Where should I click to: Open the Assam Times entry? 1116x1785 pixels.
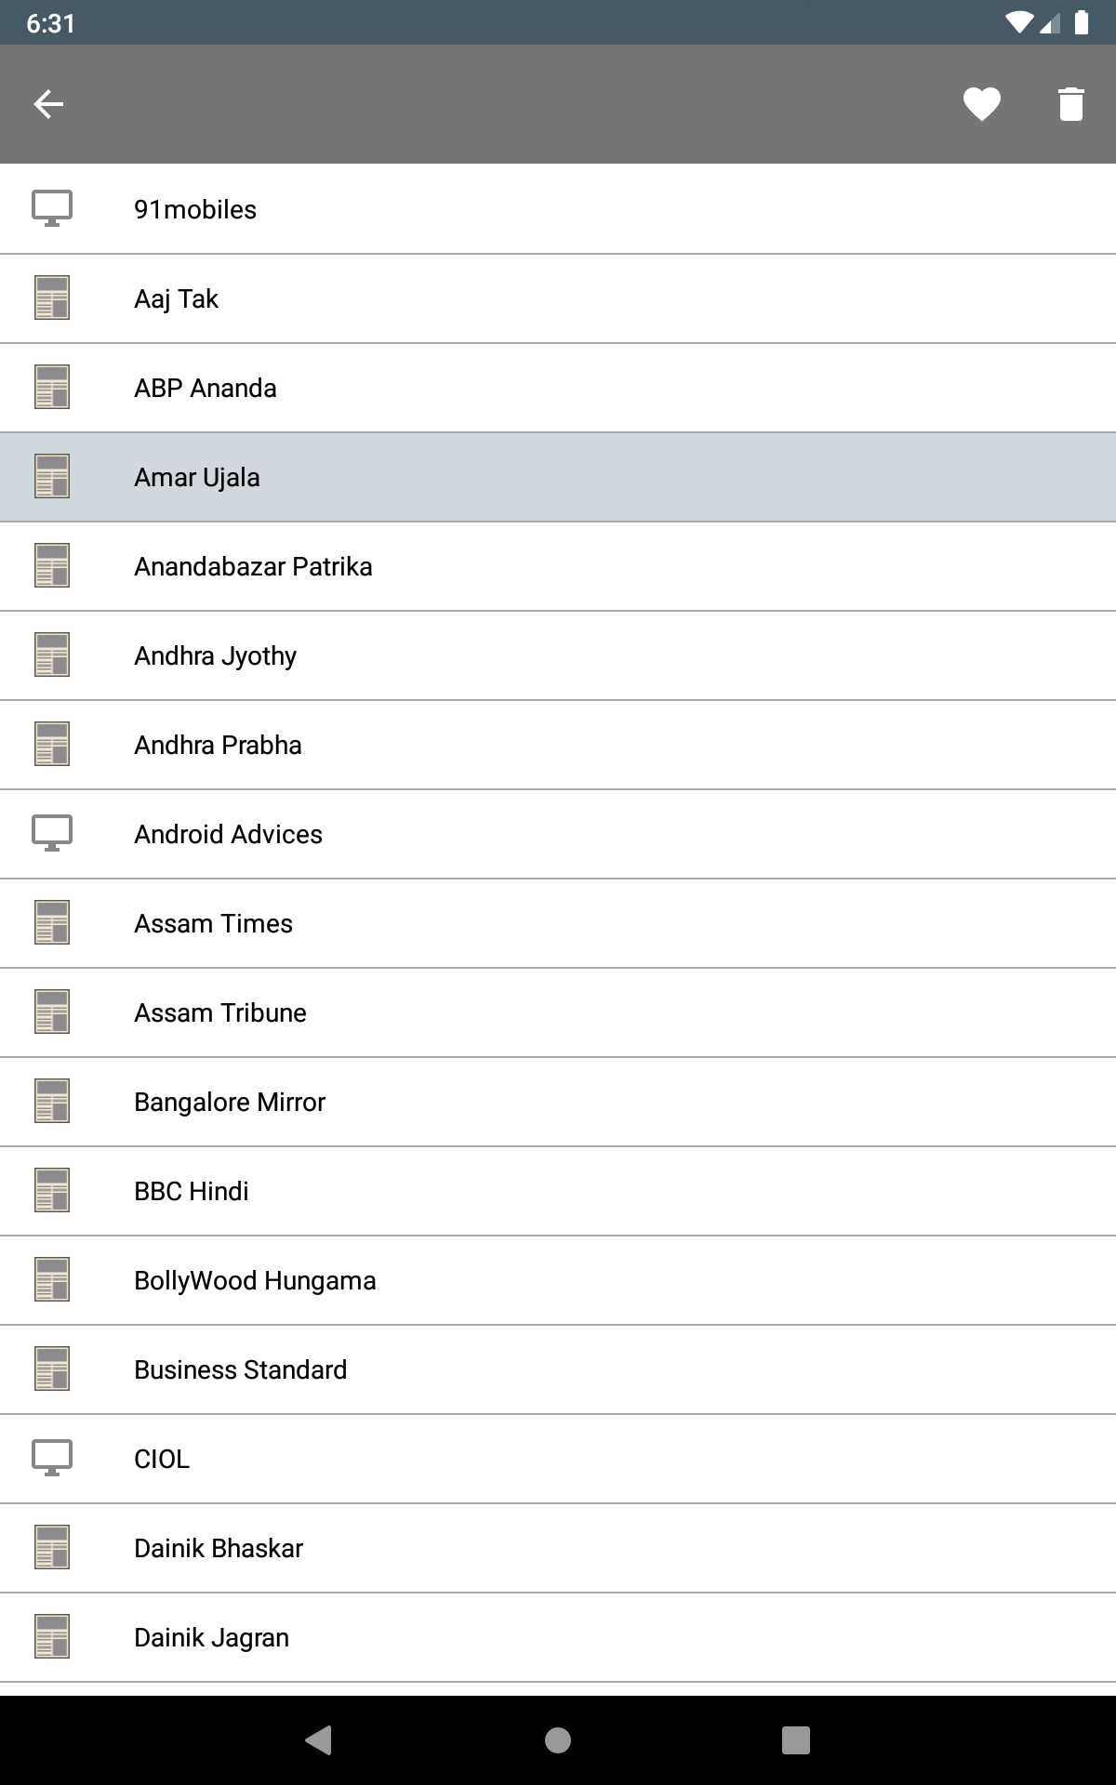pyautogui.click(x=558, y=923)
